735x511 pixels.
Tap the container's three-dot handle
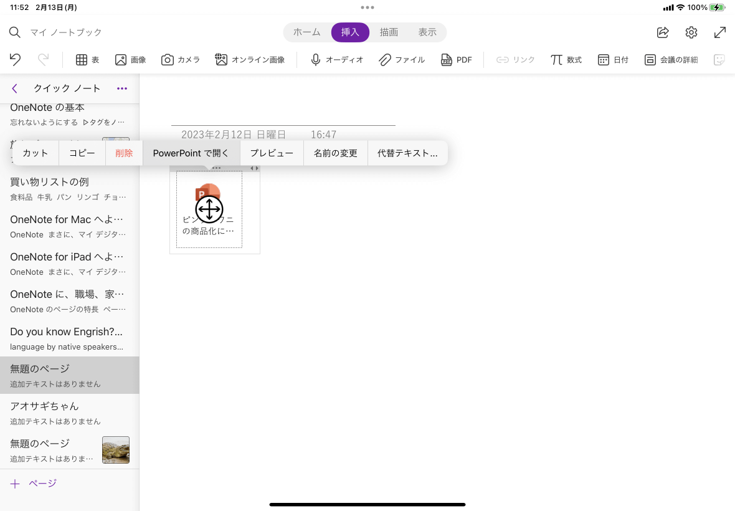tap(216, 168)
